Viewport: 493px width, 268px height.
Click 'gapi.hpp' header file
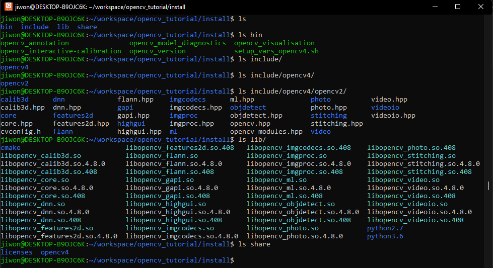pos(133,116)
